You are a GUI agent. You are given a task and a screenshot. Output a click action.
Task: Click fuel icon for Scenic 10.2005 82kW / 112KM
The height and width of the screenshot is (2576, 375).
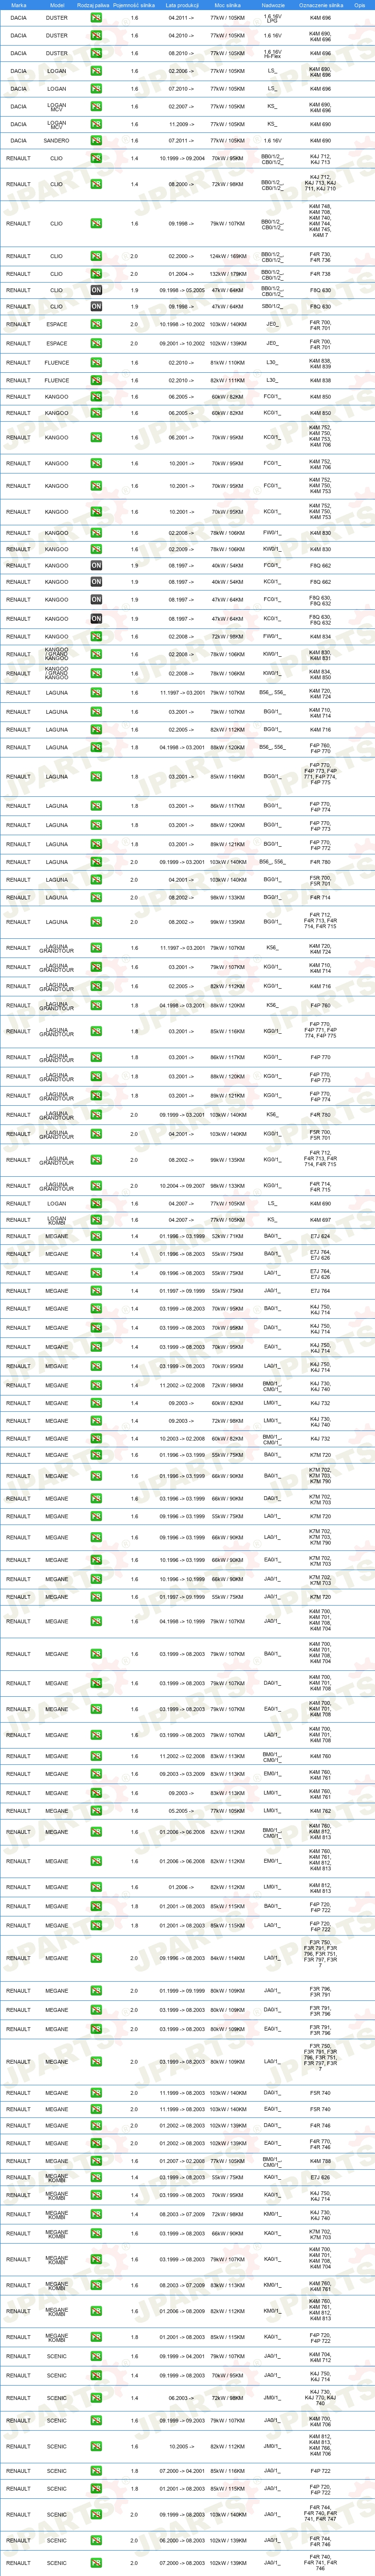(96, 2447)
